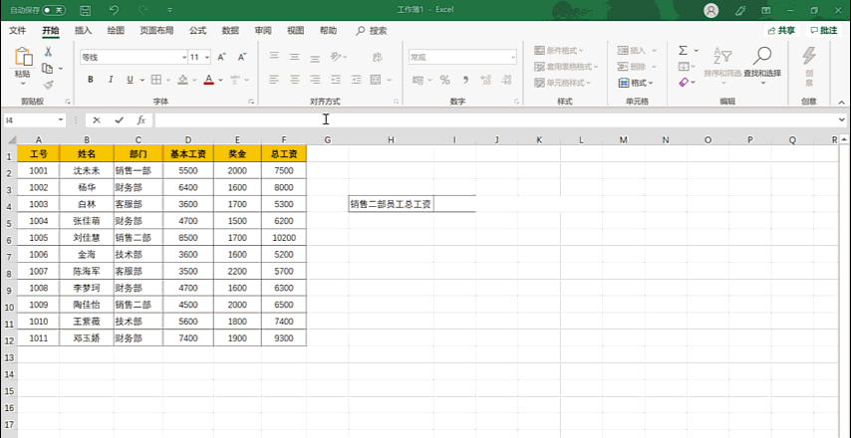Click the Fill Color bucket swatch

(183, 80)
